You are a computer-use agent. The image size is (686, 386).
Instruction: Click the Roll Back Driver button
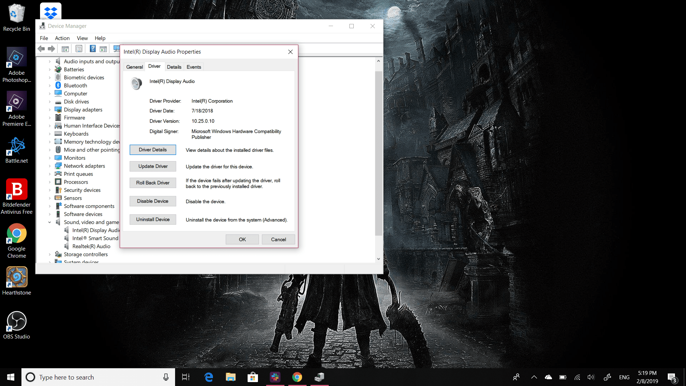[x=153, y=183]
